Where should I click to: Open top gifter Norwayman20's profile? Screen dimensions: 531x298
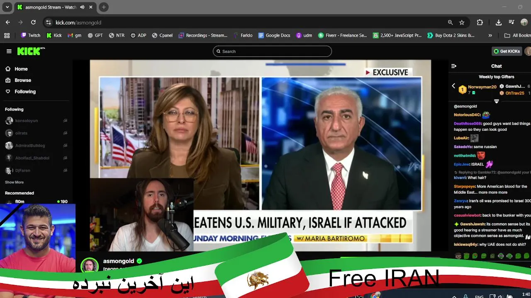482,87
